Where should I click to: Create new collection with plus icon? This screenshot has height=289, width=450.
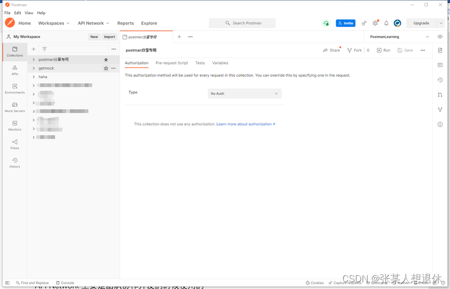pyautogui.click(x=34, y=49)
